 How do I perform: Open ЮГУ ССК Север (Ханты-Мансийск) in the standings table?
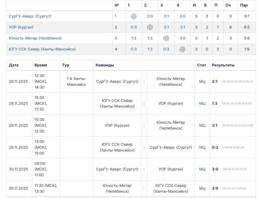[x=42, y=49]
